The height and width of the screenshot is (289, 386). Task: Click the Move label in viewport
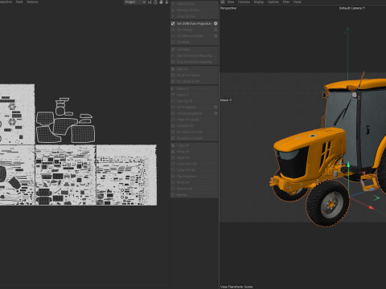pos(224,100)
